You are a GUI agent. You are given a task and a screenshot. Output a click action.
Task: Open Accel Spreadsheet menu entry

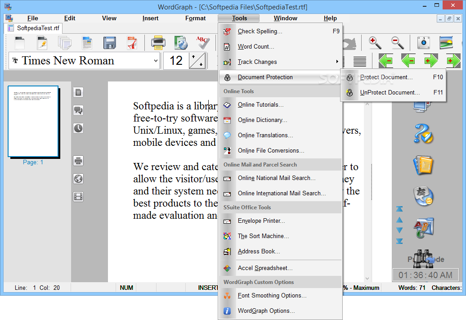point(280,268)
